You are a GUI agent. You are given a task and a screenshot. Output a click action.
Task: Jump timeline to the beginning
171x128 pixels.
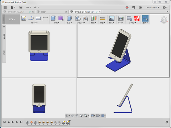tap(5, 122)
